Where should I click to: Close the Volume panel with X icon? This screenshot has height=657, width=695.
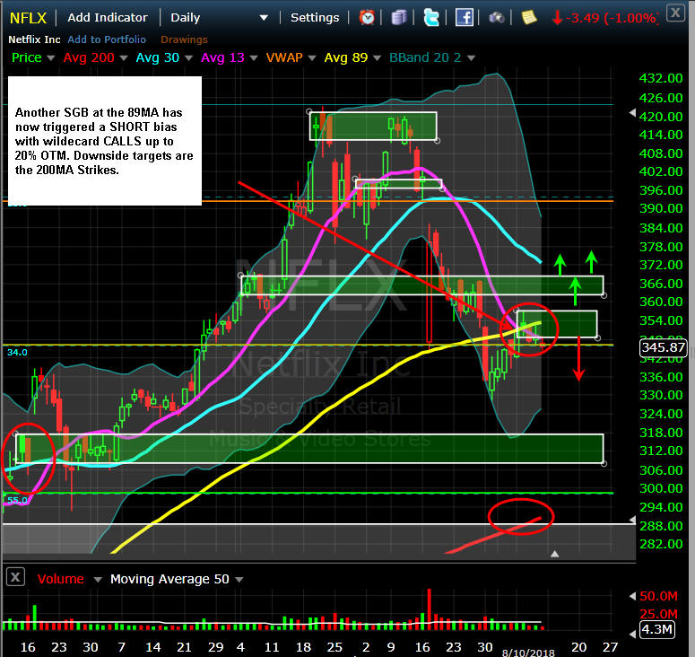14,579
